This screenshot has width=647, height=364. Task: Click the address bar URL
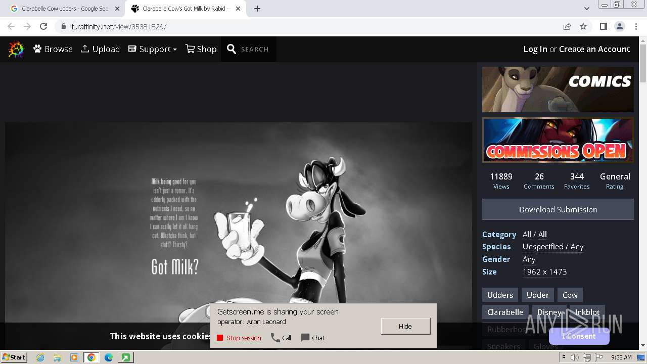click(x=119, y=27)
